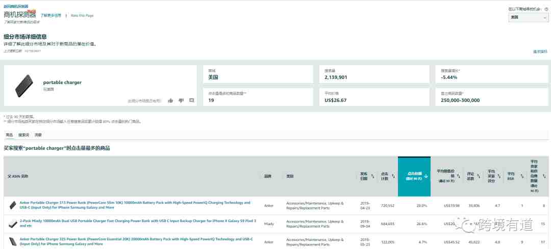Click the brand cell Miady

tap(268, 224)
